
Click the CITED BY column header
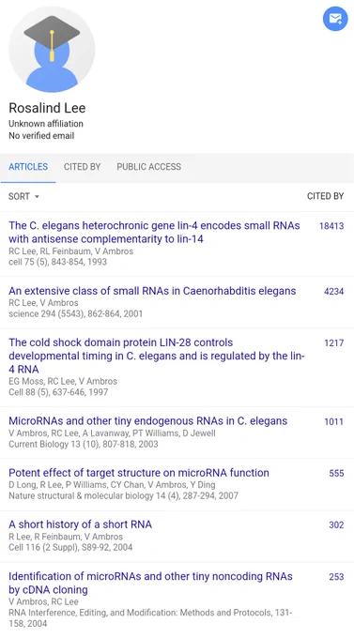point(325,196)
